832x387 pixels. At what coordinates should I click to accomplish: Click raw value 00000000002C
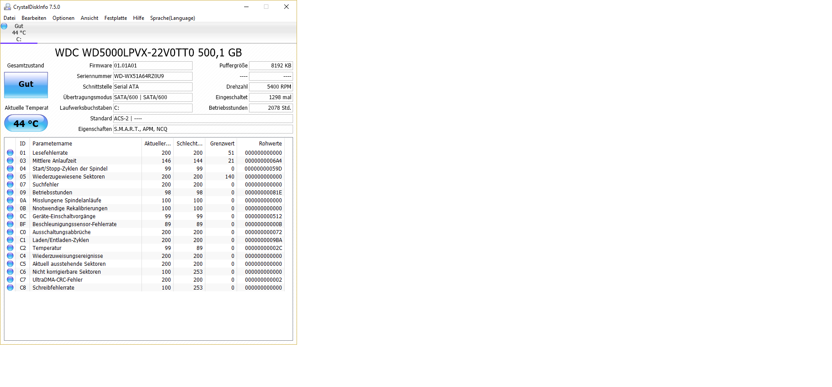pos(264,248)
